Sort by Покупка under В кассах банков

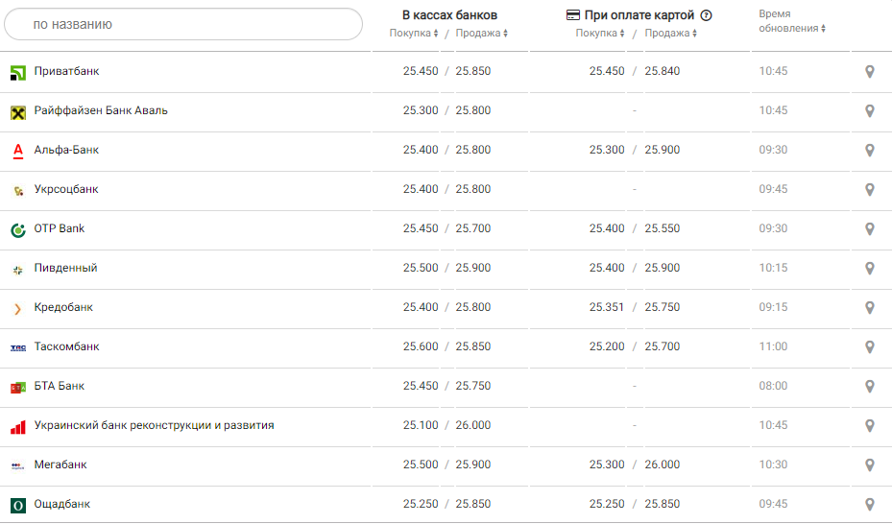[x=414, y=34]
